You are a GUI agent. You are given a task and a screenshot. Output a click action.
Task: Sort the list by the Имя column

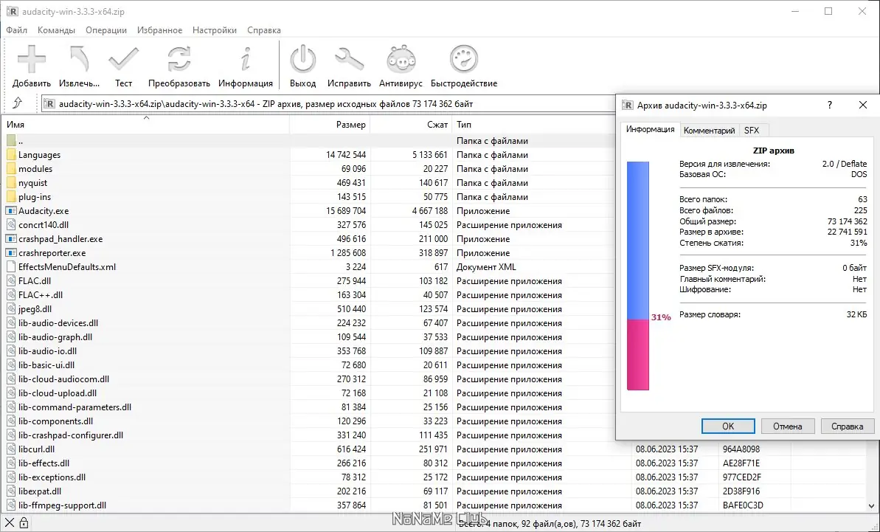[x=146, y=125]
